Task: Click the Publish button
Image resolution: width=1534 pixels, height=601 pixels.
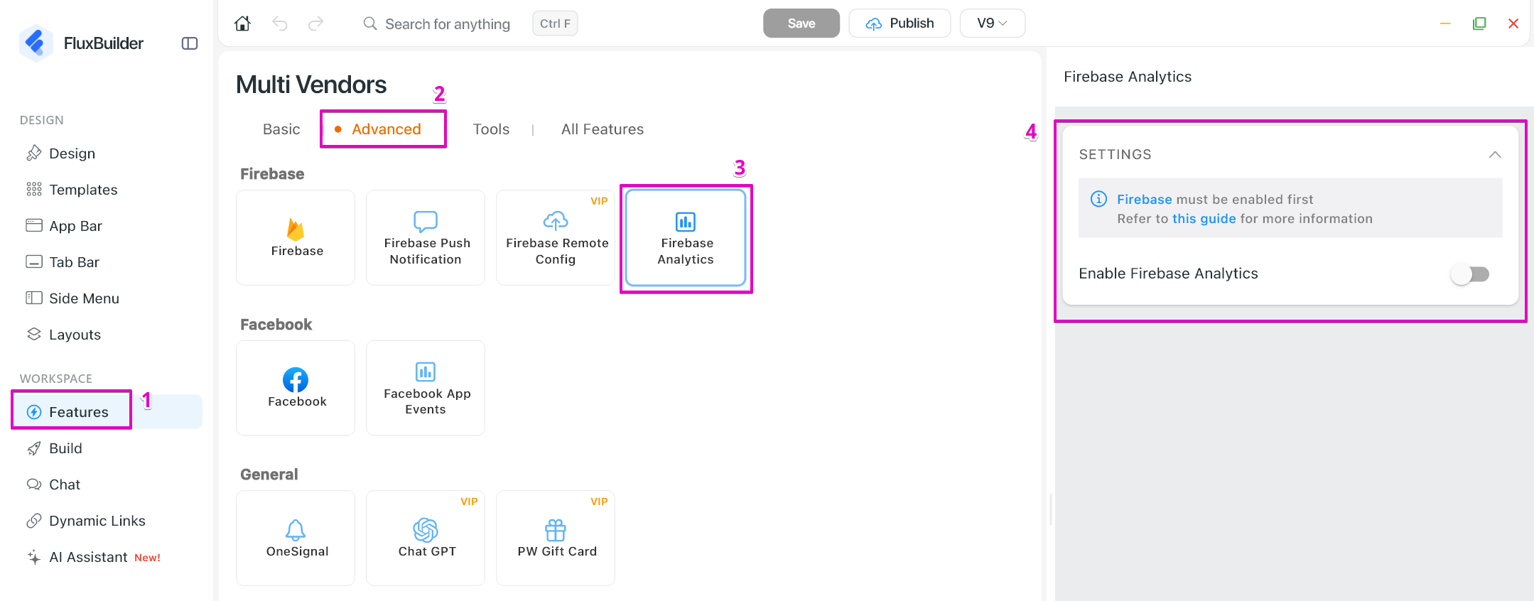Action: point(900,23)
